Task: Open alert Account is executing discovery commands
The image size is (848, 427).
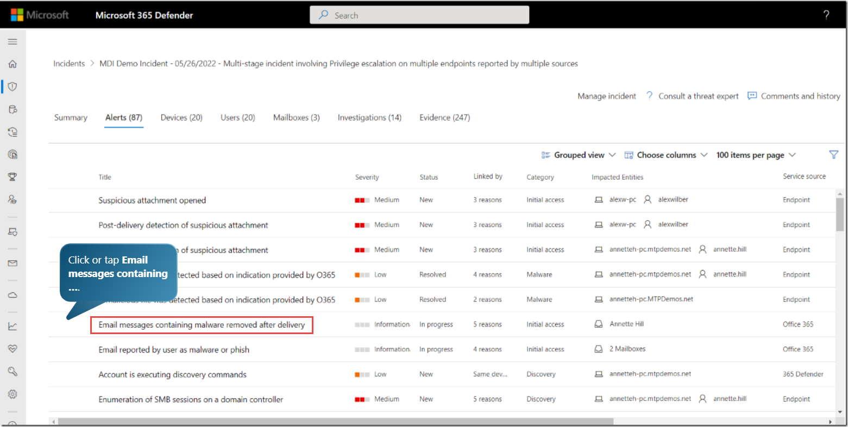Action: click(172, 375)
